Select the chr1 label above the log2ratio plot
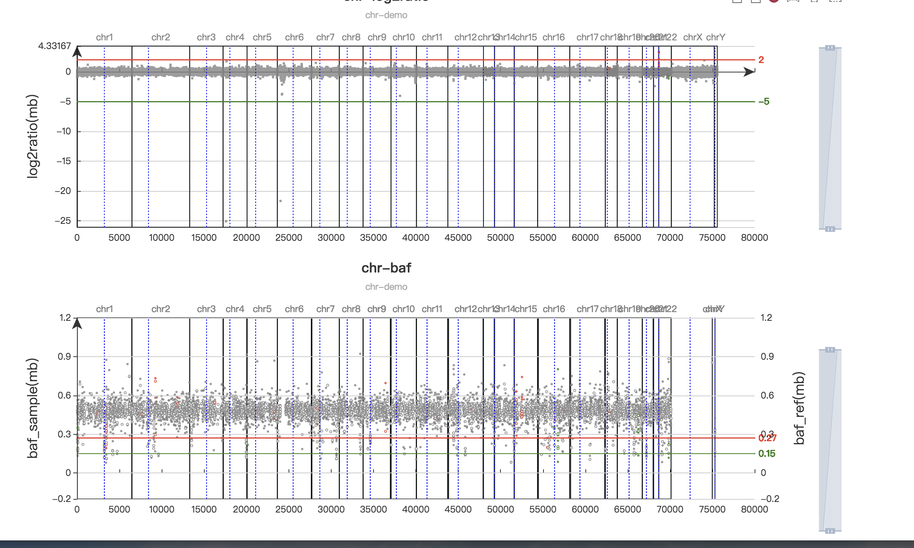This screenshot has width=914, height=548. pyautogui.click(x=105, y=37)
